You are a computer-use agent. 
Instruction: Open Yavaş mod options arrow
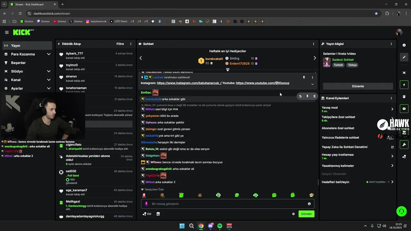click(392, 109)
